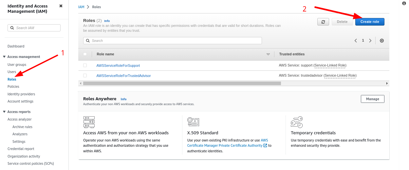
Task: Click the info circle icon at top right
Action: click(404, 3)
